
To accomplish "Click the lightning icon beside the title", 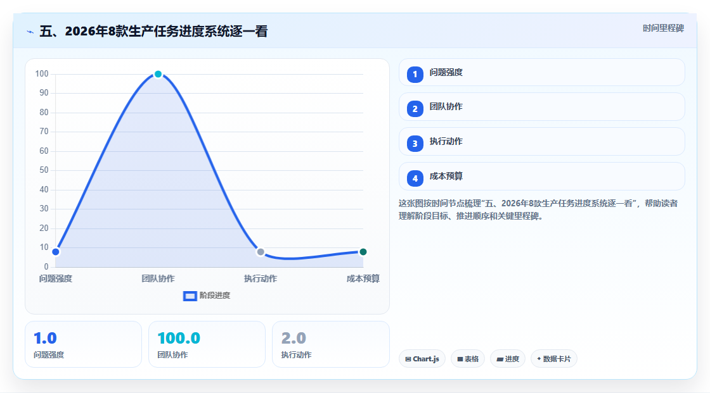I will (30, 32).
